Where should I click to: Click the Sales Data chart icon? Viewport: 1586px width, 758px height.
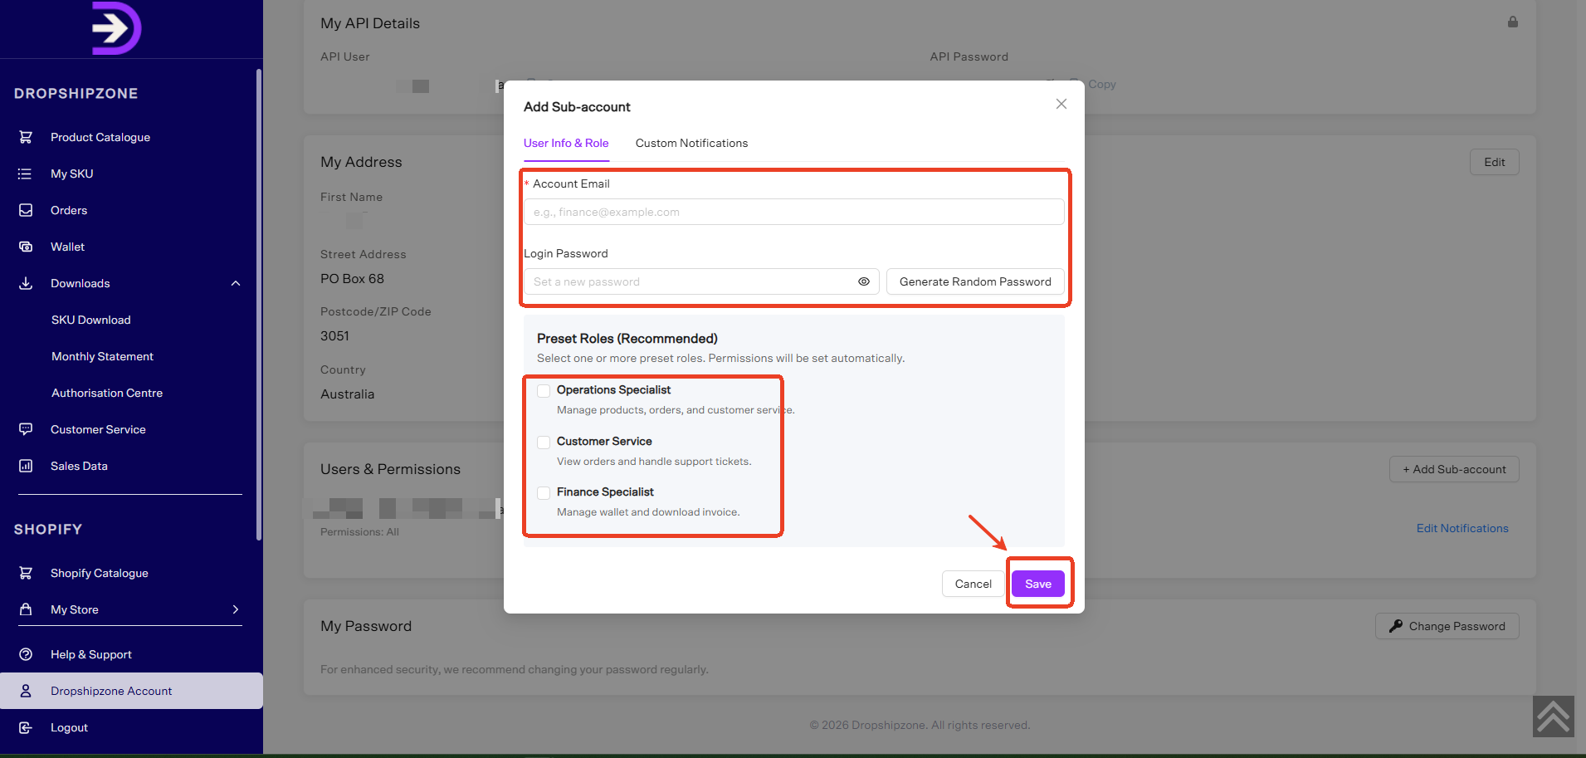tap(26, 466)
